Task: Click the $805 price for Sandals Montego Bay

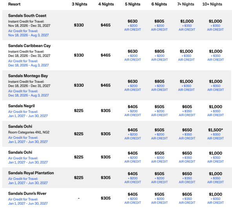Action: [159, 81]
